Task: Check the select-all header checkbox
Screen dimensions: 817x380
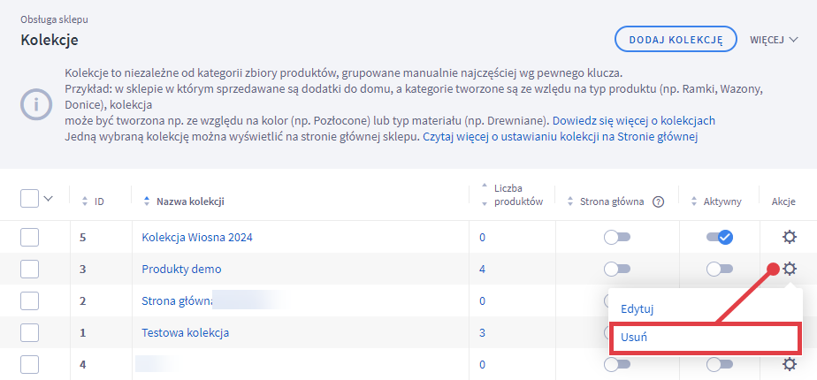Action: point(29,200)
